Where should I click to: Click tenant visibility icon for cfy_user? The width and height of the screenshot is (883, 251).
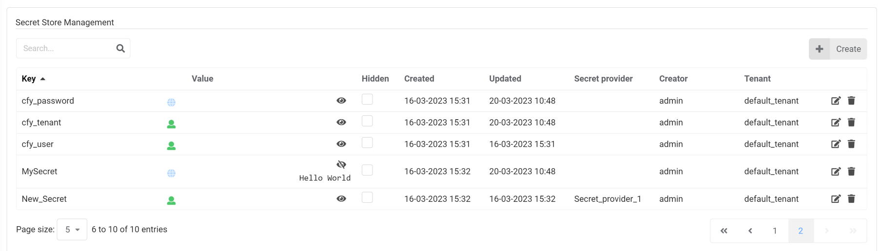click(171, 145)
